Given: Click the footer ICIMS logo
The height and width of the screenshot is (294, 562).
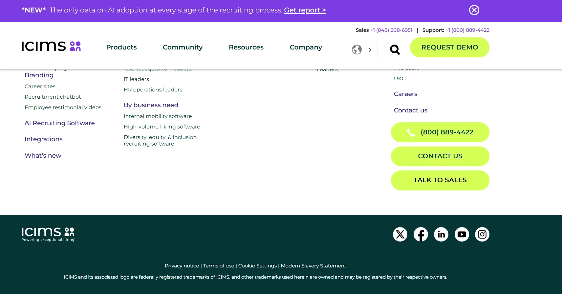Looking at the screenshot, I should 48,234.
